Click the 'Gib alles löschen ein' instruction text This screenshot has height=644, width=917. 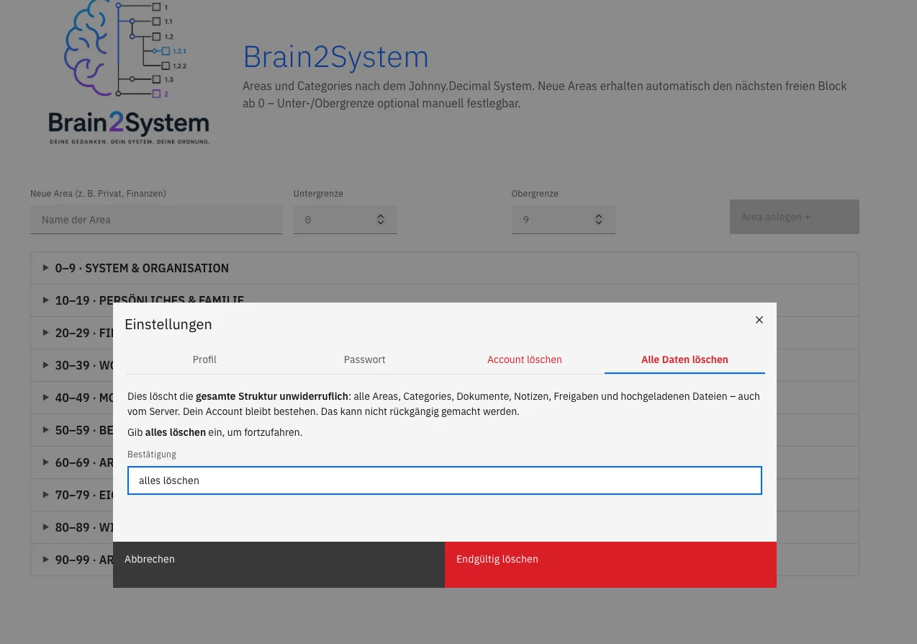214,433
